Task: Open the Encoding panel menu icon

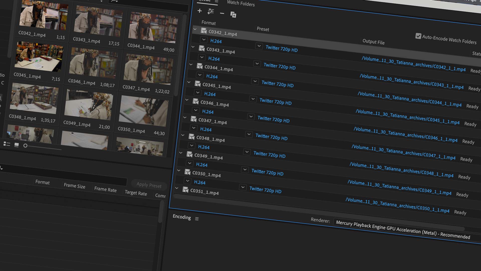Action: (197, 219)
